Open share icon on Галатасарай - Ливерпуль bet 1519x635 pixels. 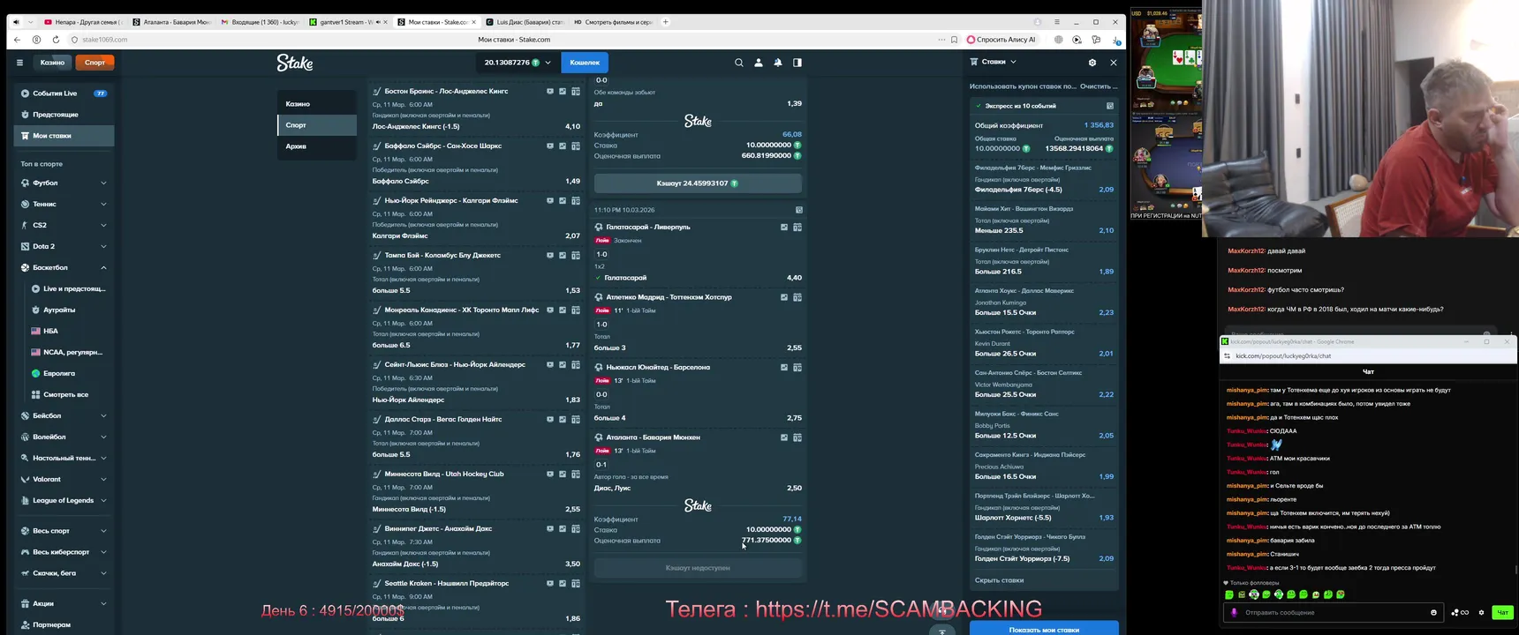(784, 228)
